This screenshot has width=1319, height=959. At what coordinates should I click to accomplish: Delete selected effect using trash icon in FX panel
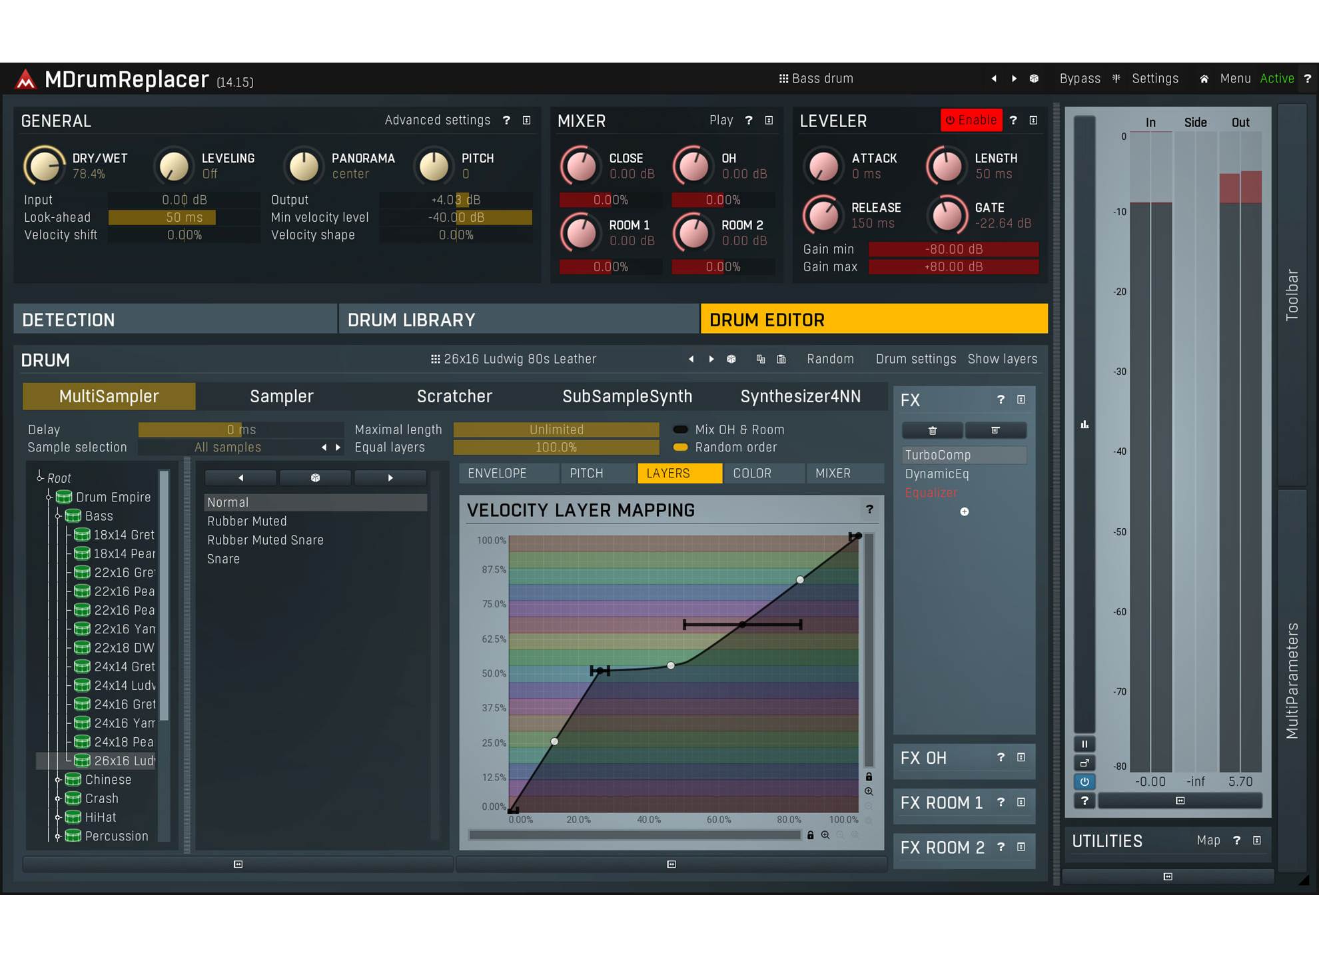933,430
